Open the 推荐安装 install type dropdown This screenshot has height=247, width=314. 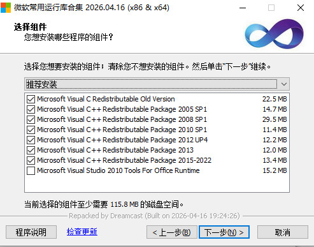(x=157, y=84)
